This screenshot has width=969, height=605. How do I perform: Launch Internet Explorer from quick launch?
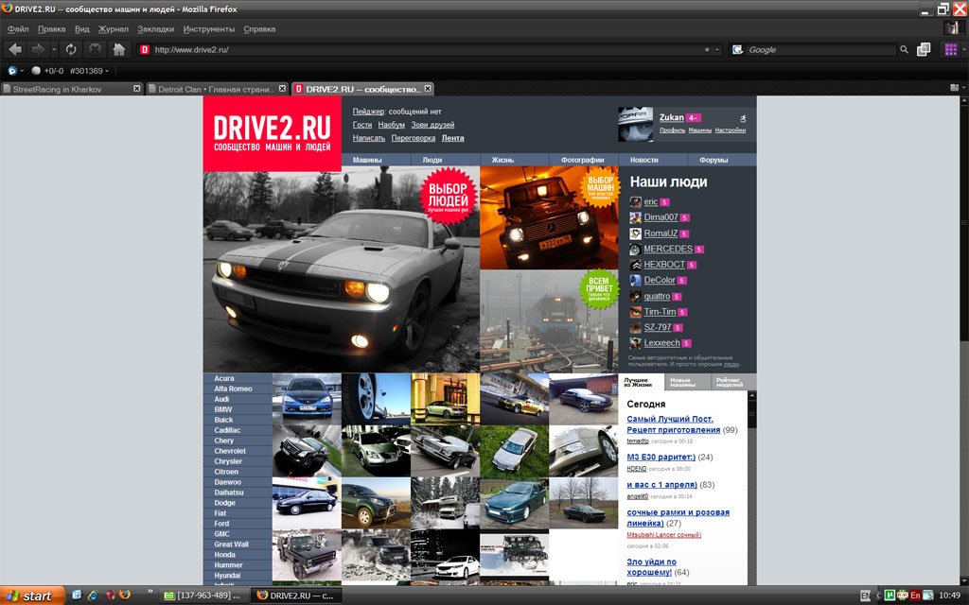93,596
